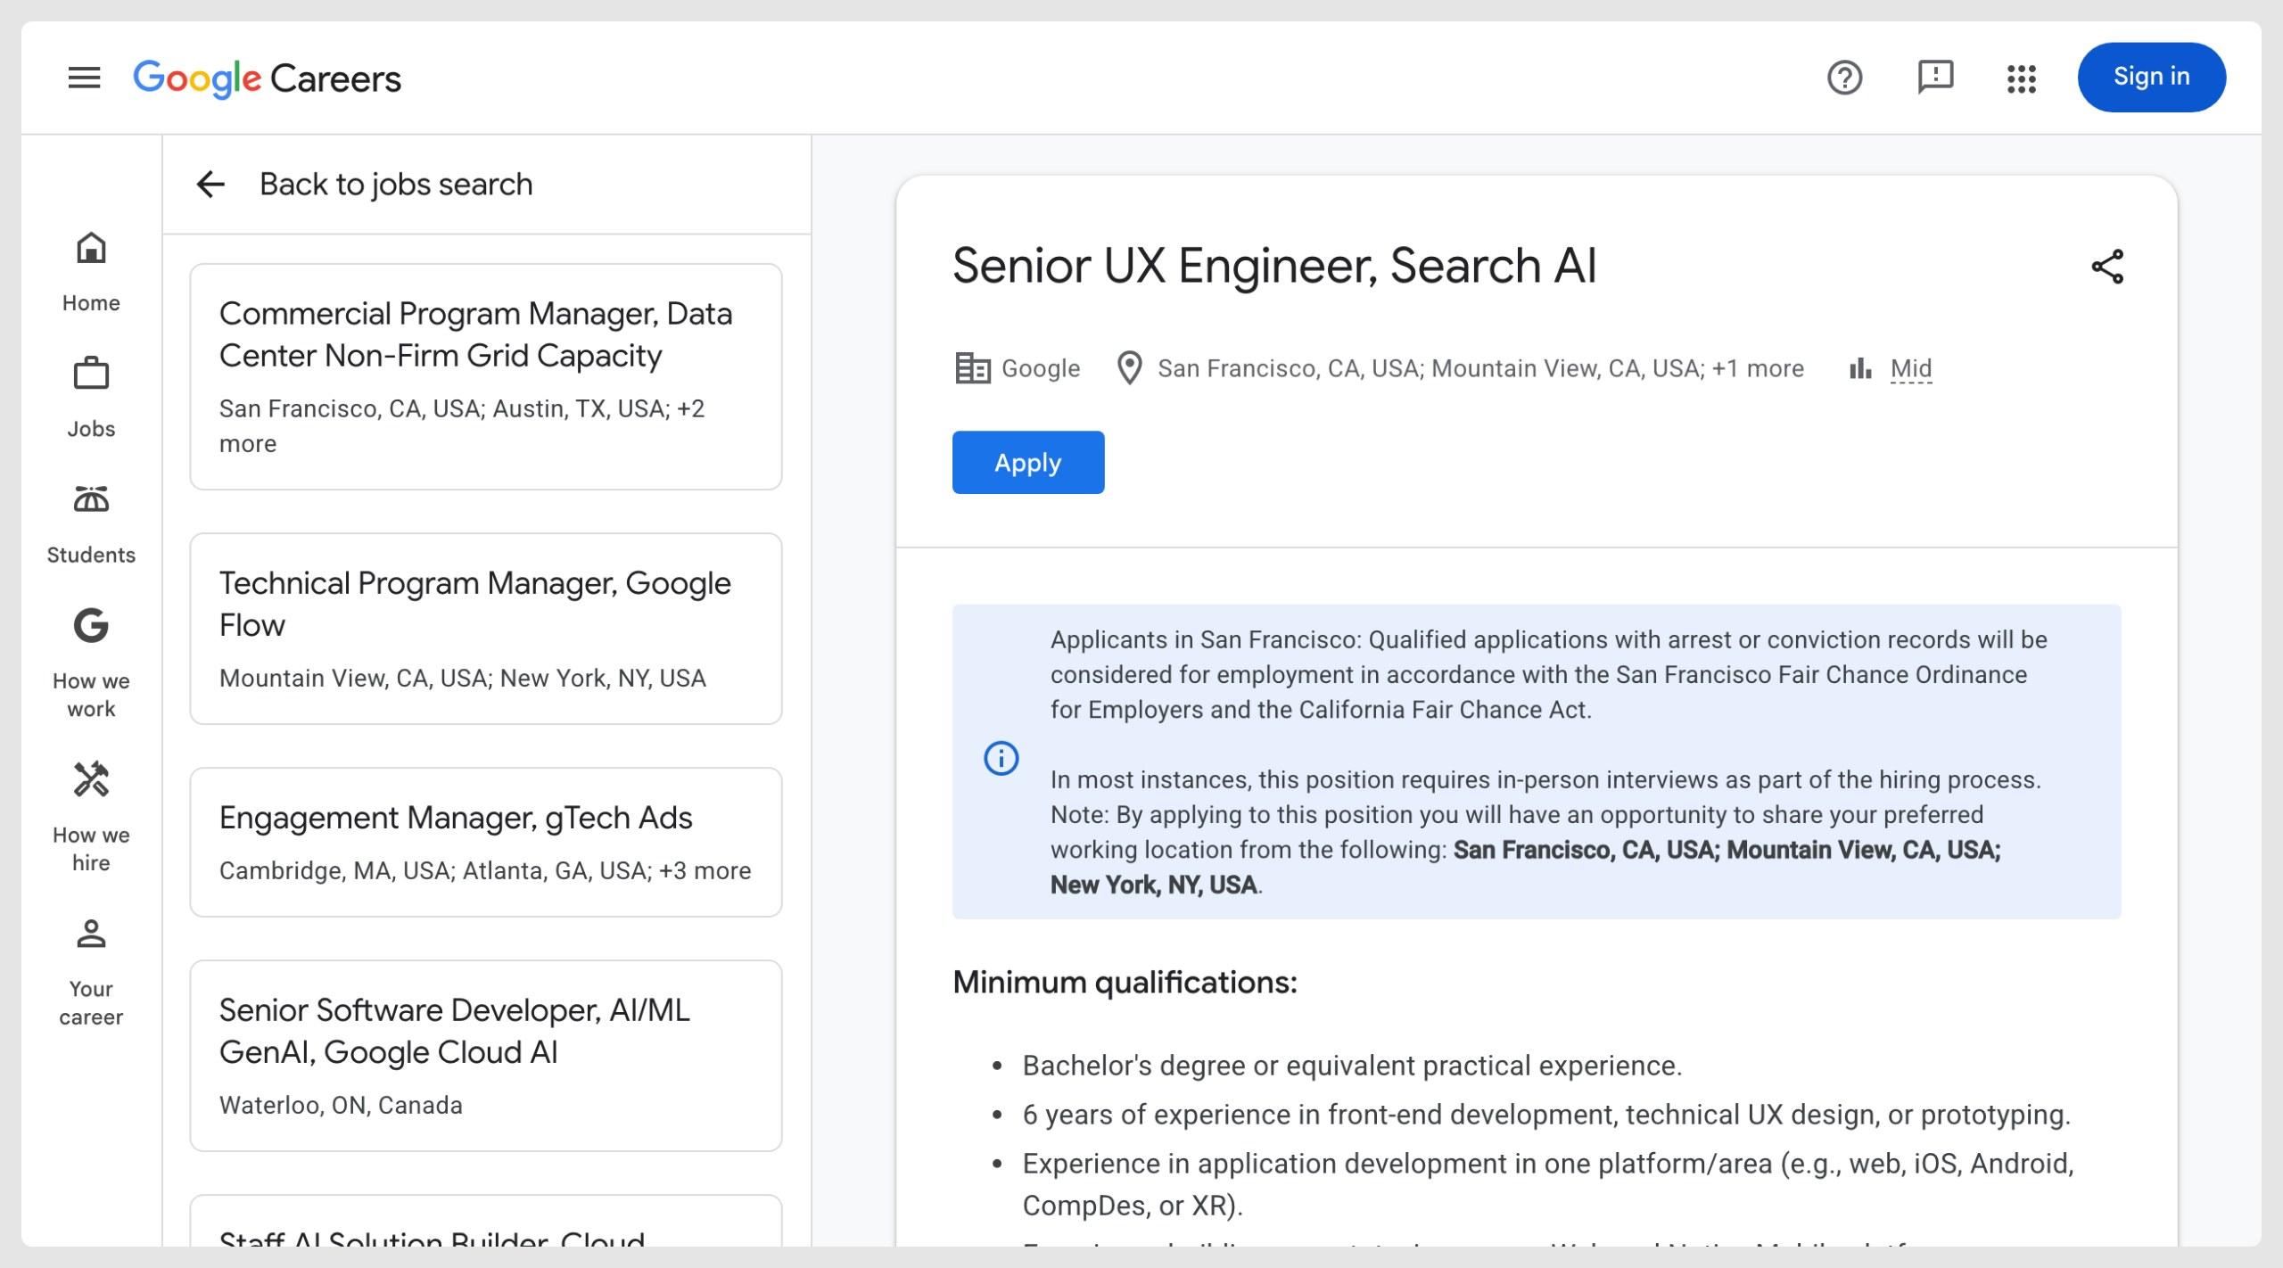Click the location pin icon
This screenshot has height=1268, width=2283.
tap(1130, 368)
